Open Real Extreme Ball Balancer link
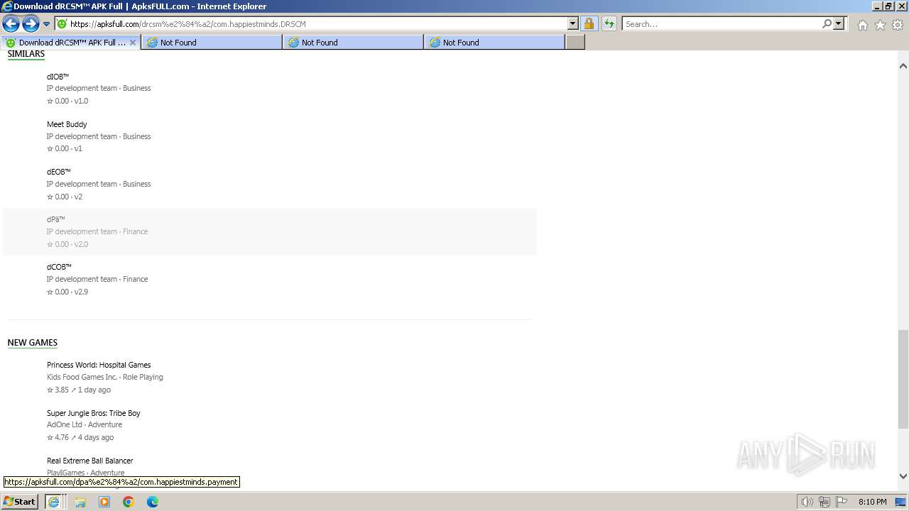This screenshot has height=511, width=909. pos(90,461)
